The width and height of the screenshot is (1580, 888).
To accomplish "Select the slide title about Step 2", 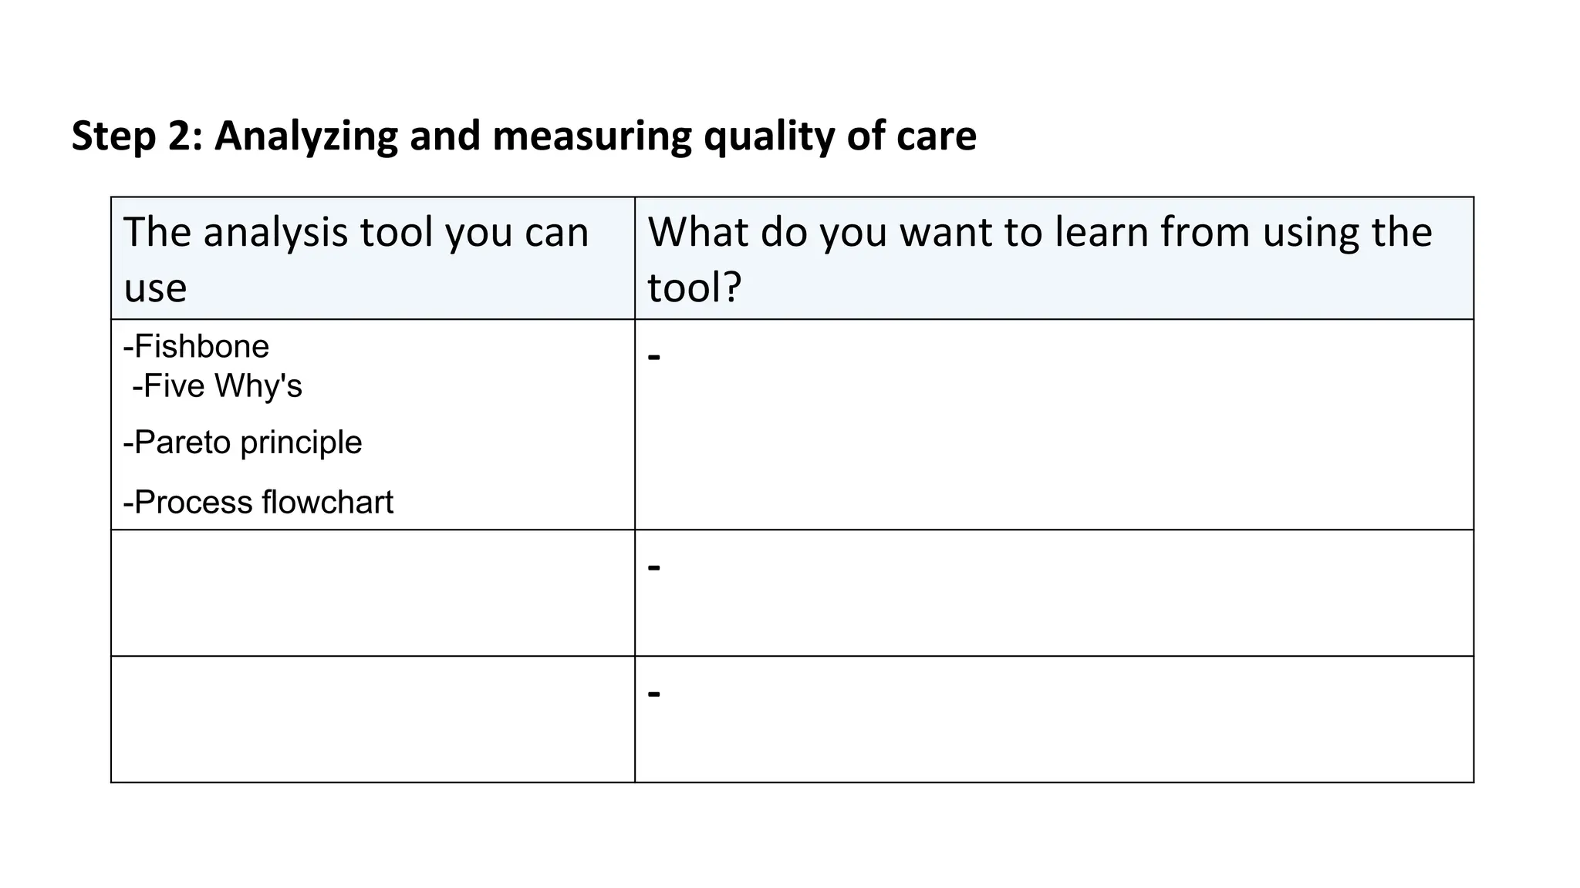I will point(524,136).
